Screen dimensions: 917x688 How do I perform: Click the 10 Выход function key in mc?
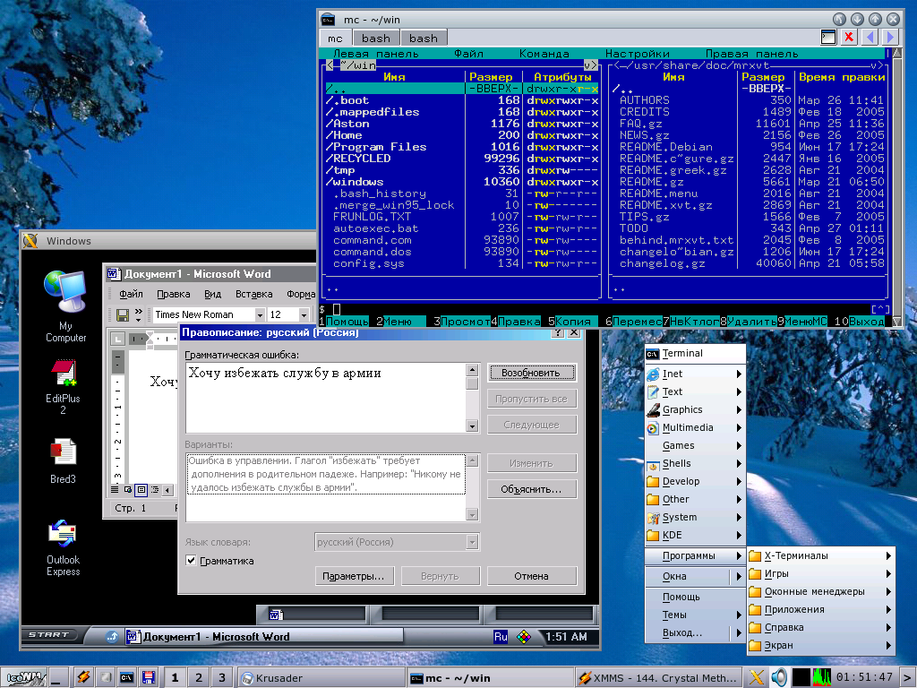859,322
